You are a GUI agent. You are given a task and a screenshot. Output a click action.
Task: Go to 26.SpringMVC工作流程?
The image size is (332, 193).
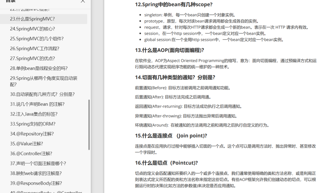click(34, 49)
